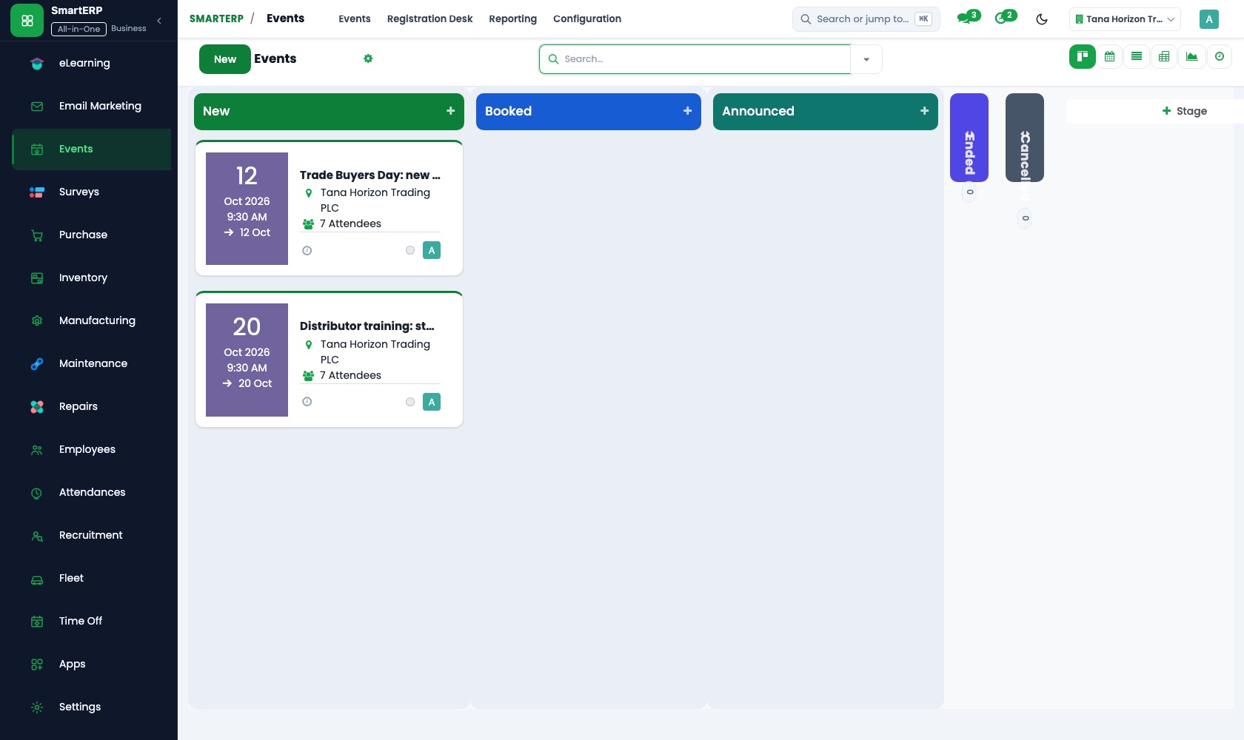Open the conversations icon with badge 3
The height and width of the screenshot is (740, 1244).
coord(968,18)
